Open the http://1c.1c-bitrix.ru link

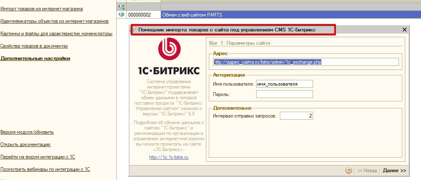click(169, 157)
